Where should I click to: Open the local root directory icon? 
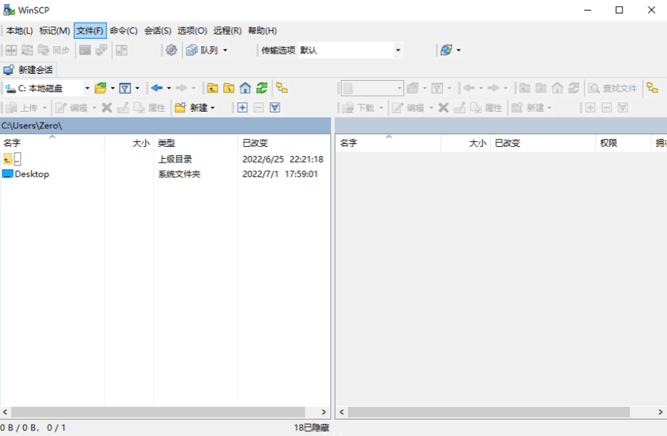click(229, 88)
